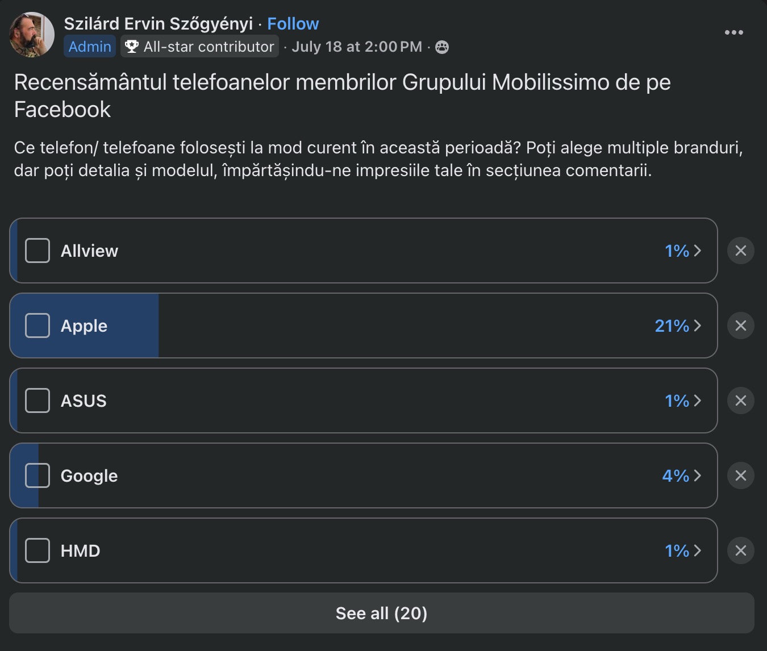The height and width of the screenshot is (651, 767).
Task: Click the author's profile picture
Action: (32, 35)
